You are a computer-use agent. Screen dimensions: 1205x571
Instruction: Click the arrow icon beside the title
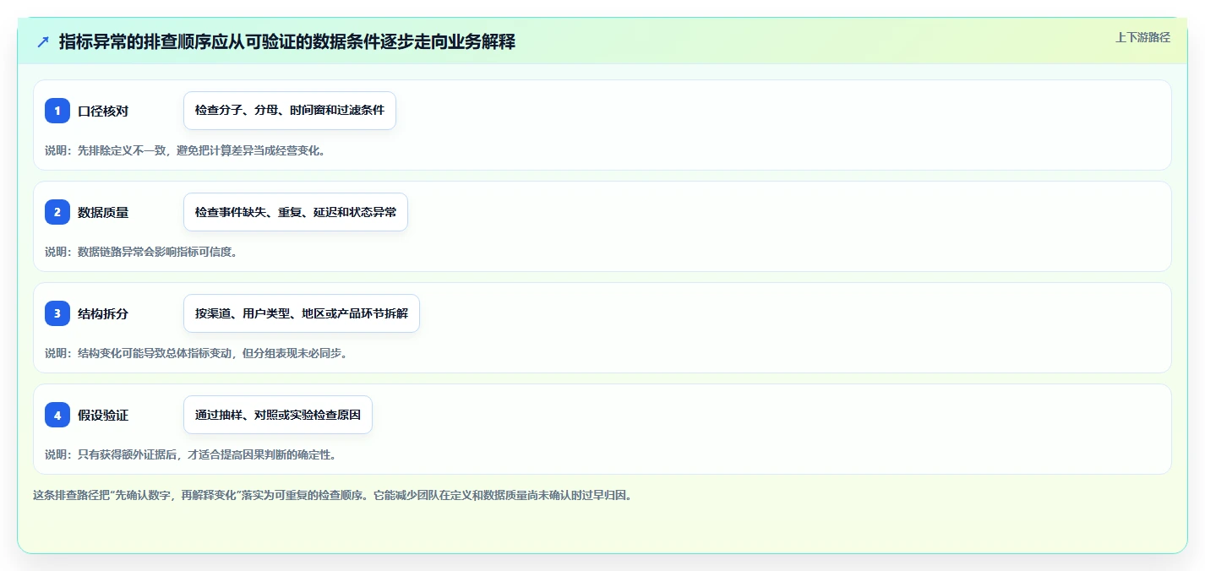pyautogui.click(x=43, y=41)
